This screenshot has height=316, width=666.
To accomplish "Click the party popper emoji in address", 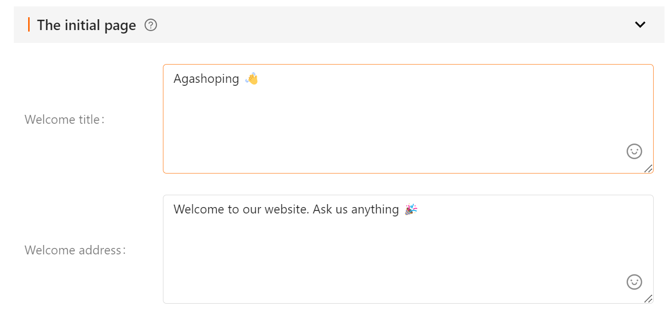I will 411,210.
